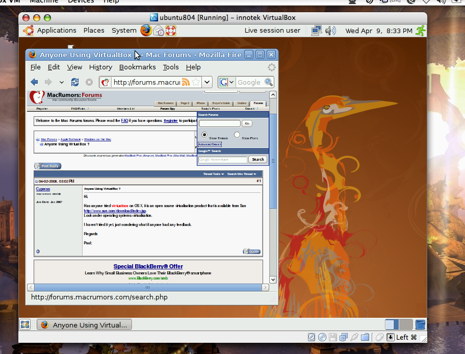Focus the Firefox URL address field

(x=146, y=82)
